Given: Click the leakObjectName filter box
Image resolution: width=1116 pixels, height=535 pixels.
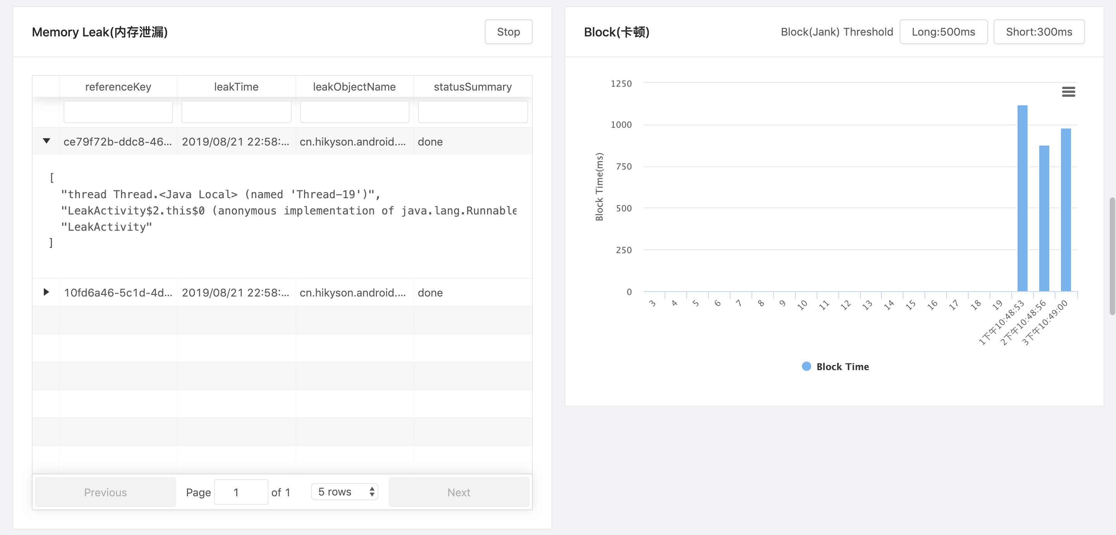Looking at the screenshot, I should 354,111.
